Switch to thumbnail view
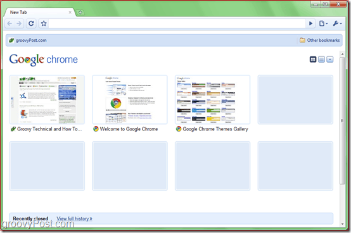351x233 pixels. coord(313,60)
